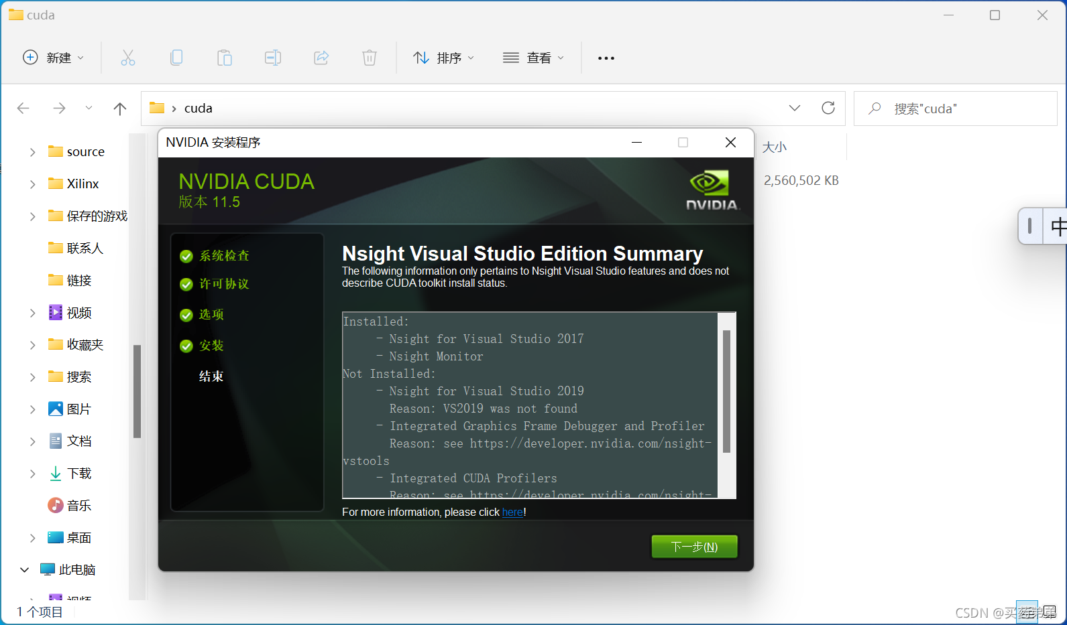Select the 链接 links folder
1067x625 pixels.
tap(70, 281)
